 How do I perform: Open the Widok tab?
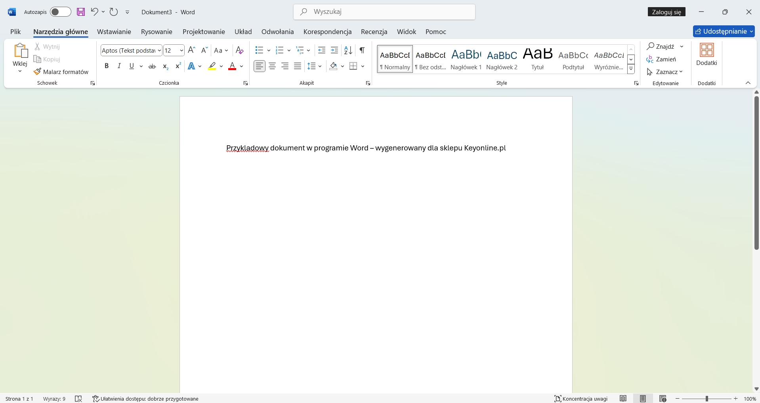[407, 32]
